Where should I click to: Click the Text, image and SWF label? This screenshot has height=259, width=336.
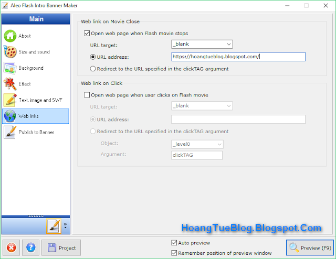pos(40,100)
